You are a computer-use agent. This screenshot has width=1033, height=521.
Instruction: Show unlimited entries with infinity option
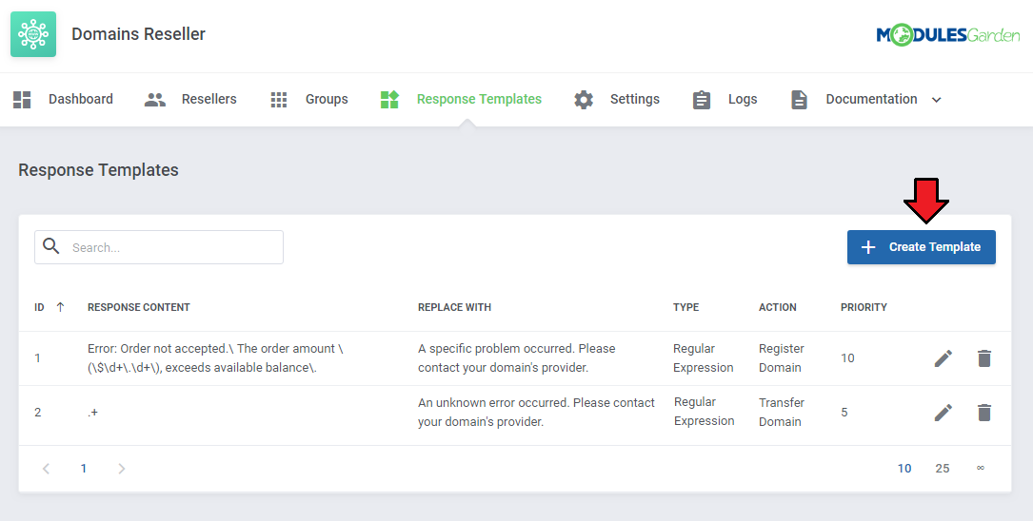[x=981, y=469]
